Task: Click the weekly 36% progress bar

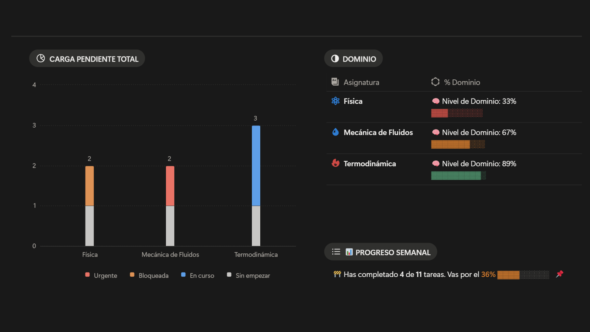Action: pyautogui.click(x=523, y=275)
